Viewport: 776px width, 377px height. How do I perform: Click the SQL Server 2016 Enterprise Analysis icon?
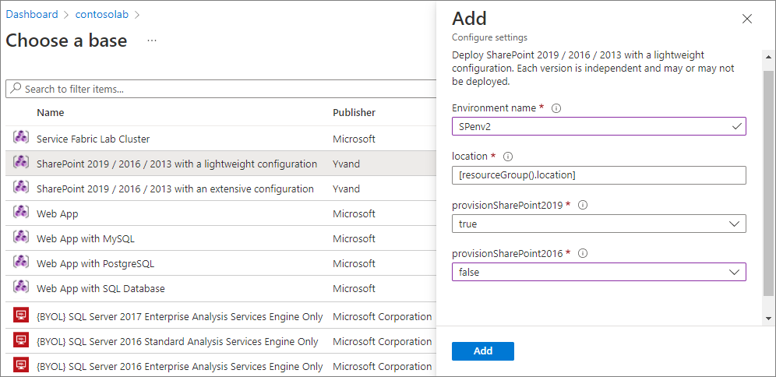[x=21, y=366]
